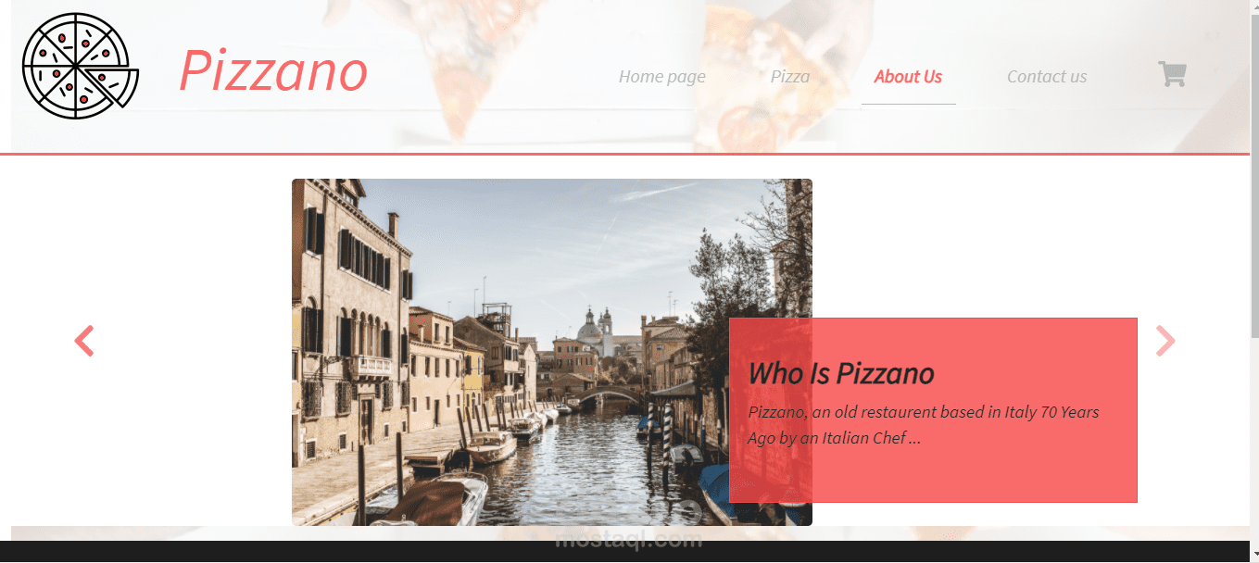The height and width of the screenshot is (563, 1259).
Task: Click the Pizzano restaurant description text
Action: click(x=924, y=425)
